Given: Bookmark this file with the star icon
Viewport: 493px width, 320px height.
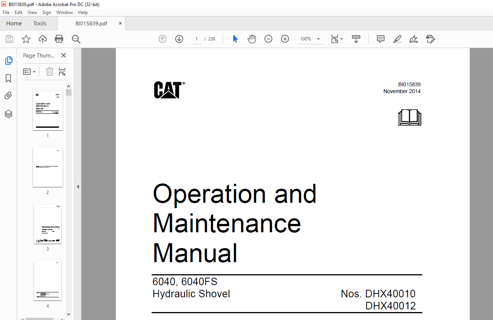Looking at the screenshot, I should coord(26,39).
